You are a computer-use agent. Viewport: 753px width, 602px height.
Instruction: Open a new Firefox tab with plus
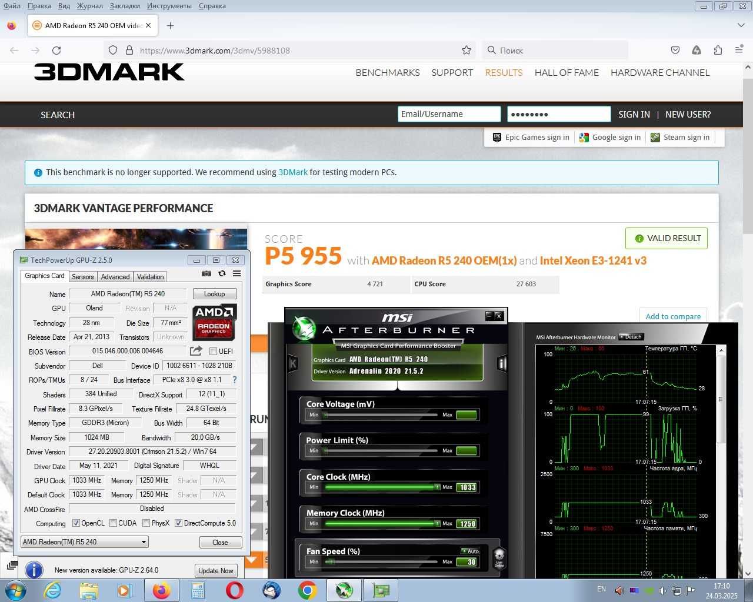click(170, 25)
